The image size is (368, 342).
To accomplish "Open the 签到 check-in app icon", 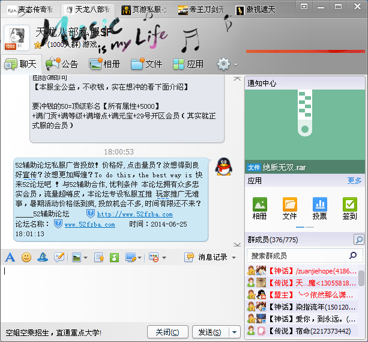I will (x=350, y=209).
